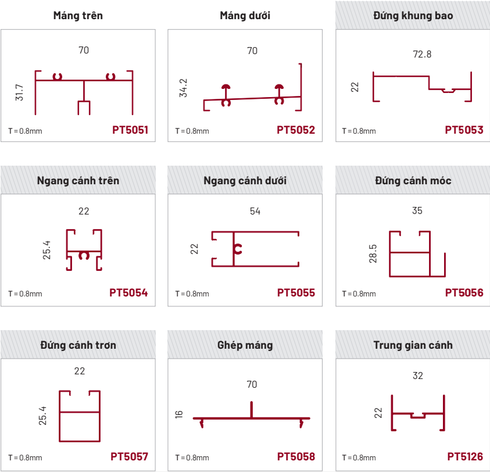
Task: Select the Đứng cánh móc profile drawing
Action: 417,254
